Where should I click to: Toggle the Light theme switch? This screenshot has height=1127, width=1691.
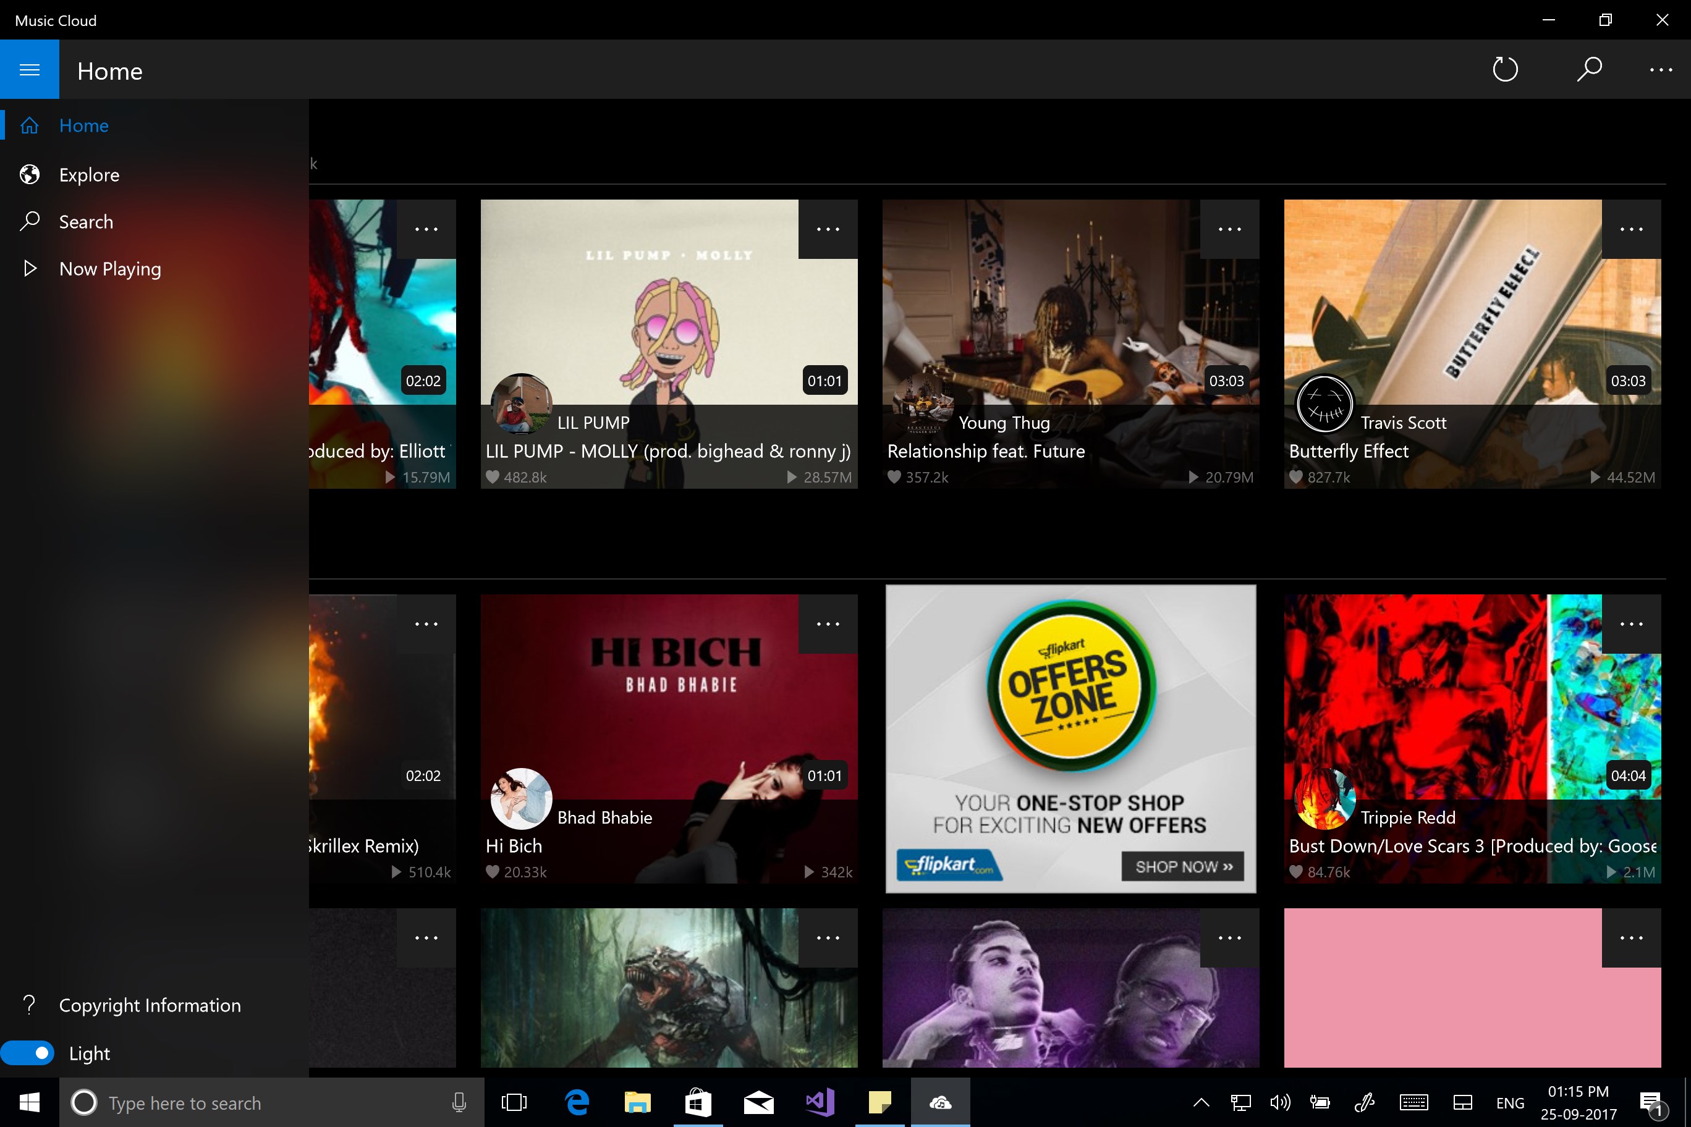point(28,1053)
